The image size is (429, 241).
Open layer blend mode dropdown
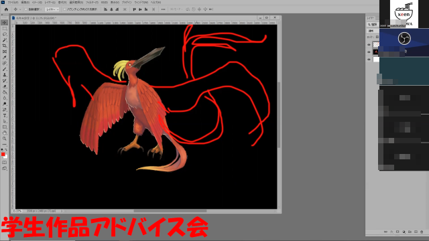point(373,31)
